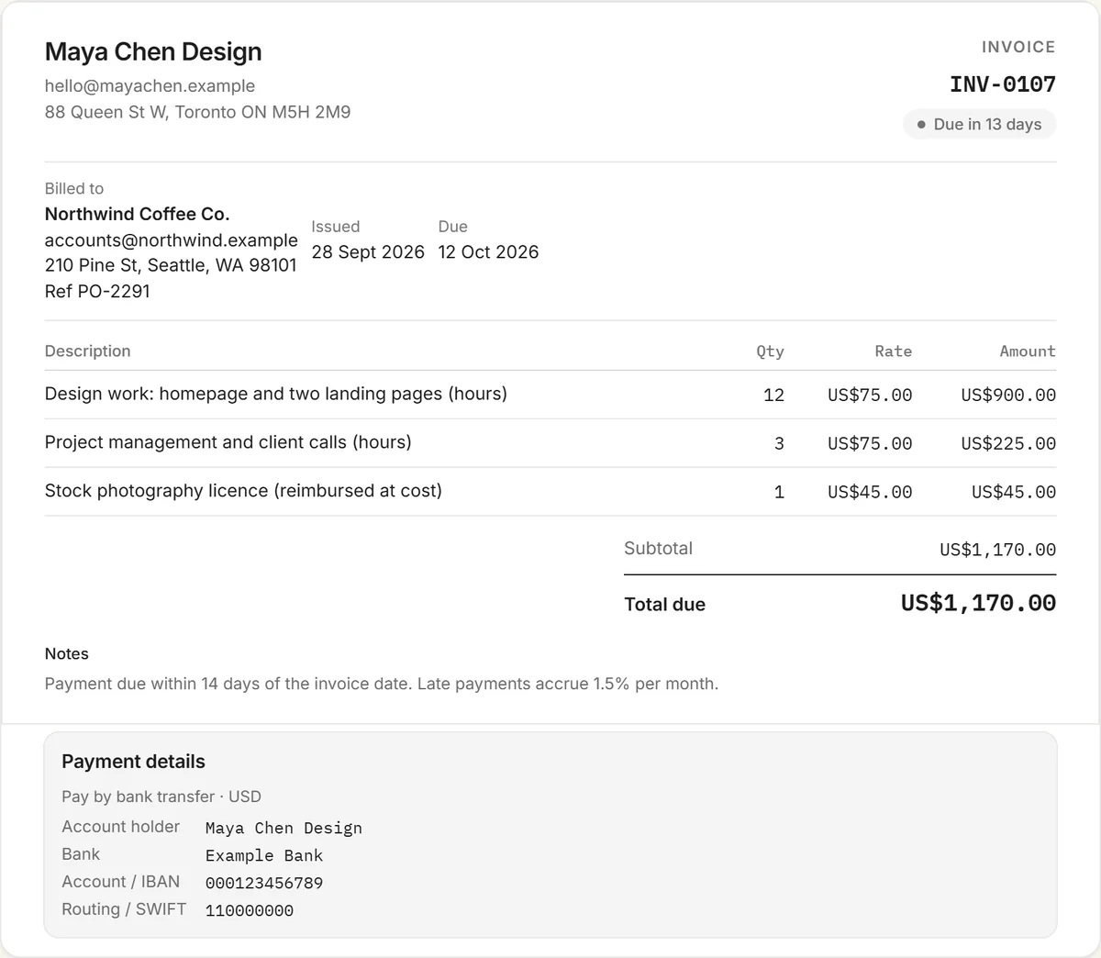Click the Subtotal label
Image resolution: width=1101 pixels, height=958 pixels.
[658, 549]
